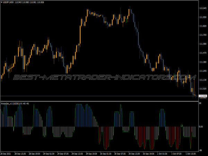Click the 111.820 price scale label
The image size is (208, 156).
pyautogui.click(x=202, y=26)
